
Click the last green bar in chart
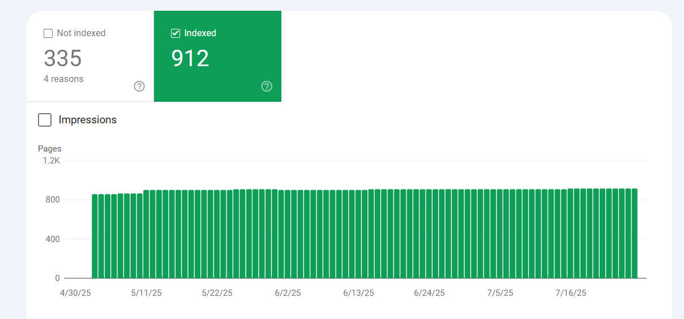635,234
